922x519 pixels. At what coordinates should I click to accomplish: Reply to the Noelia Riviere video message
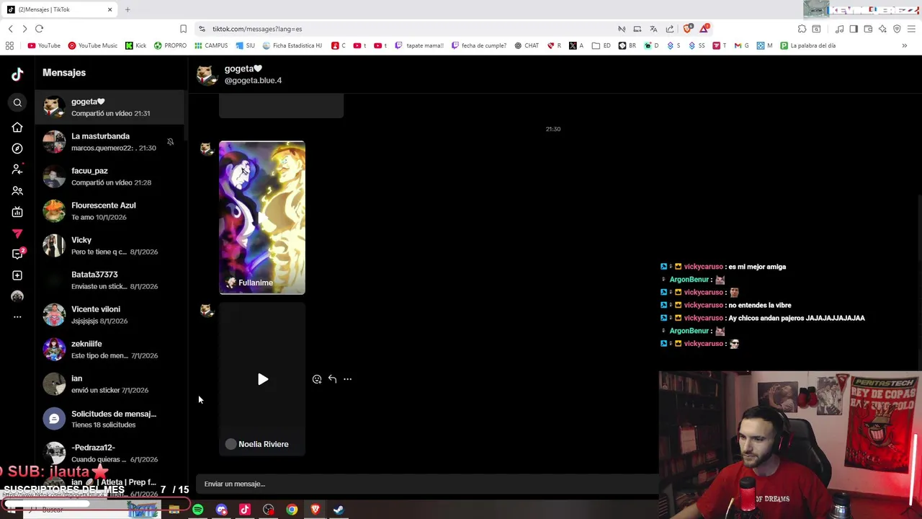(332, 379)
